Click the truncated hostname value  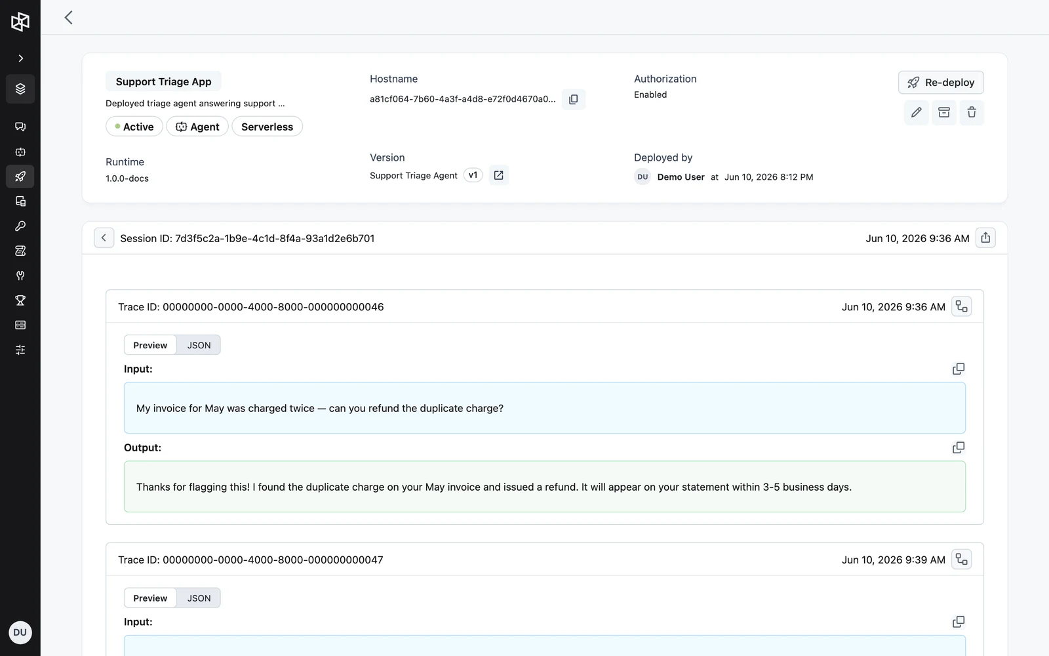[463, 99]
